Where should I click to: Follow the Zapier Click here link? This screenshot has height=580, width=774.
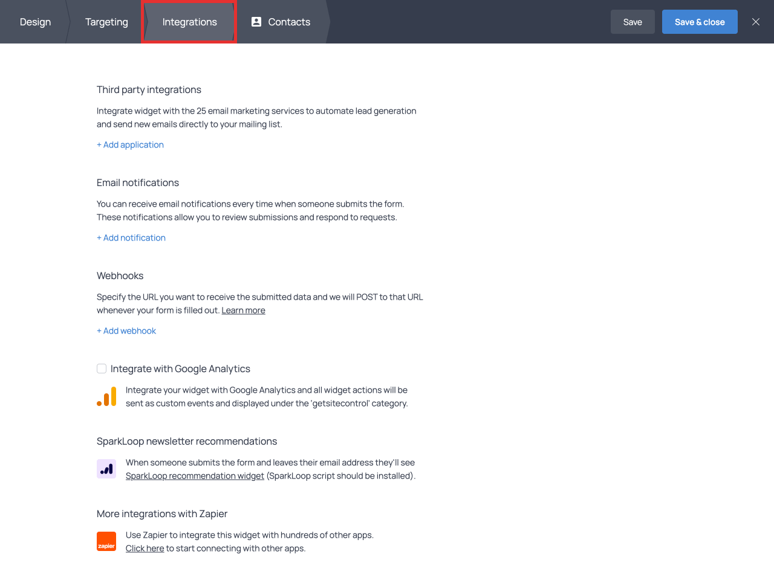coord(145,549)
